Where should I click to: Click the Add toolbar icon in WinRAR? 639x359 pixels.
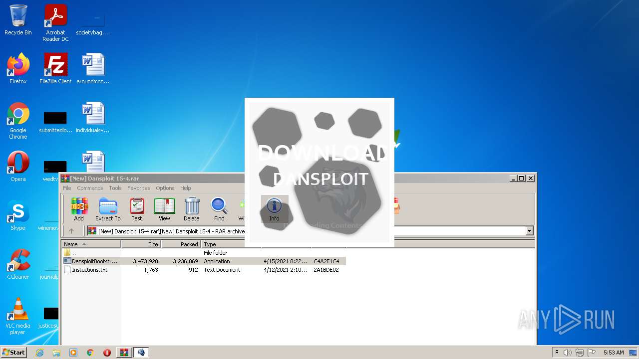pos(79,209)
